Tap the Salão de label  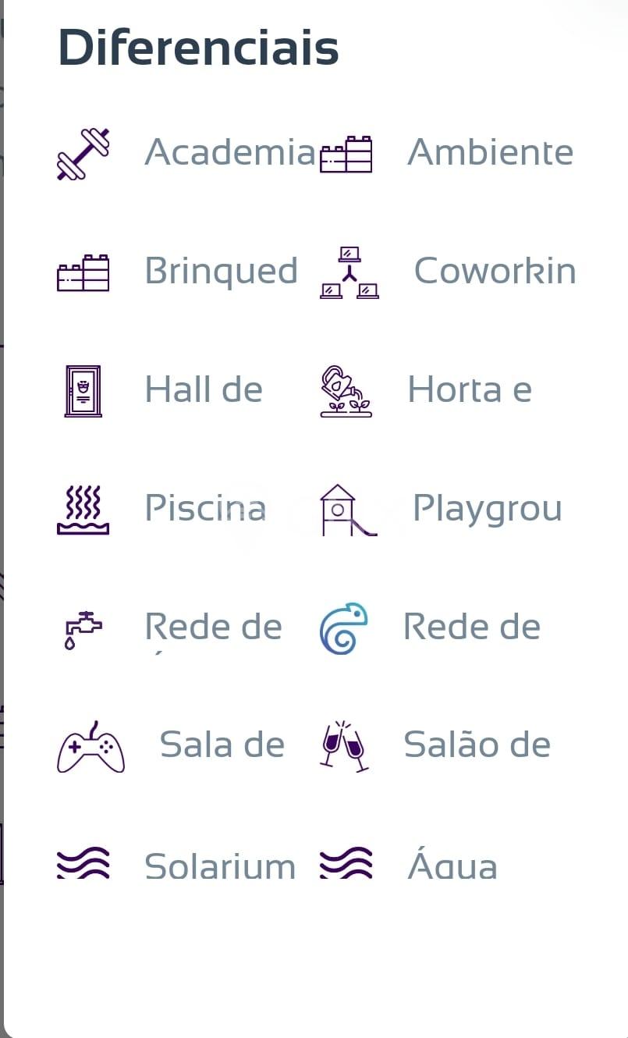click(x=477, y=745)
